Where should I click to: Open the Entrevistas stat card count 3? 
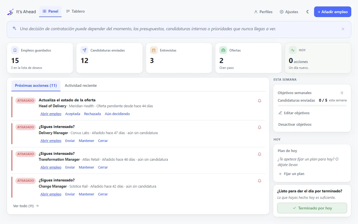(179, 58)
